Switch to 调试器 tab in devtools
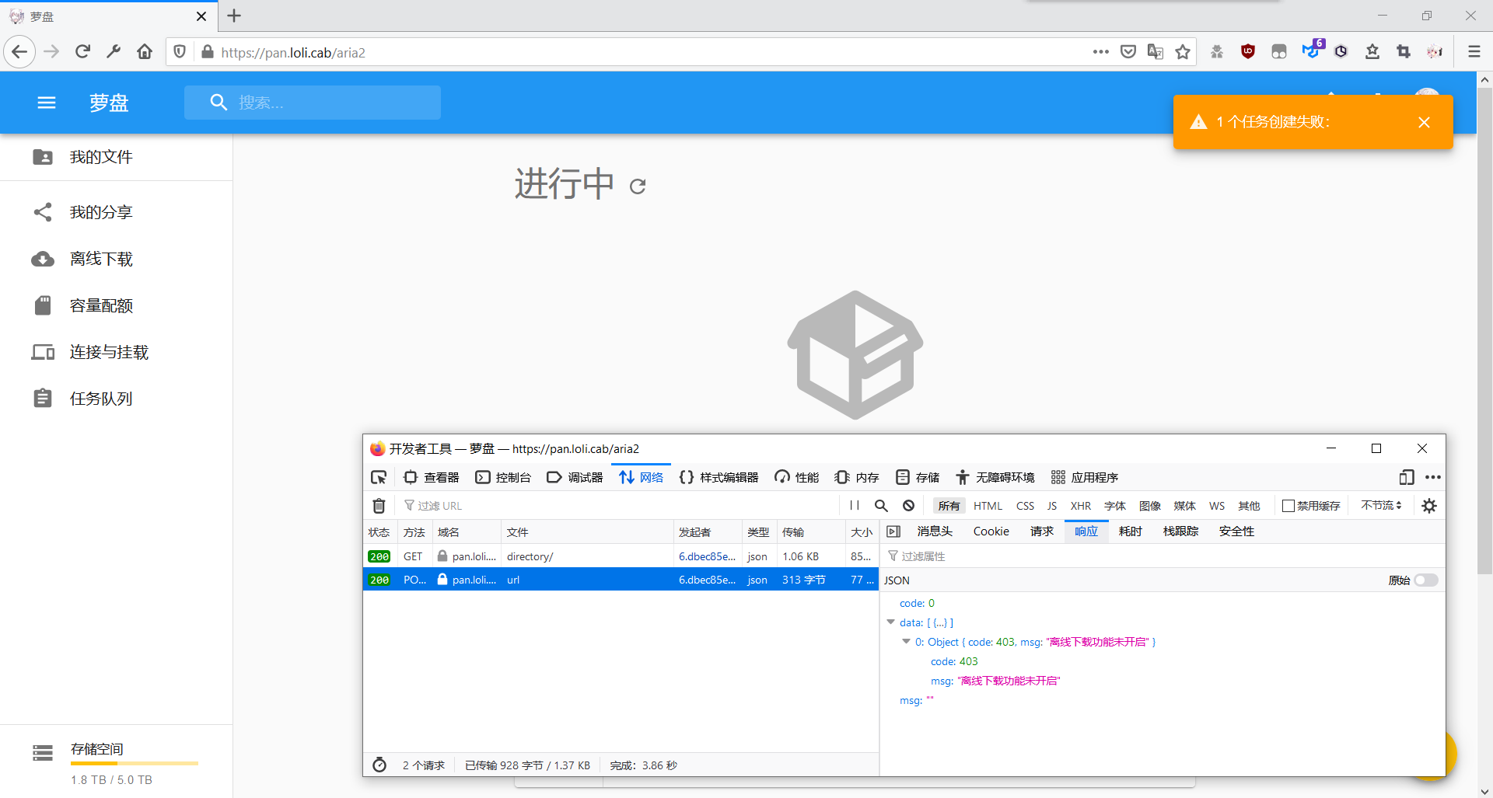Viewport: 1493px width, 798px height. point(575,477)
